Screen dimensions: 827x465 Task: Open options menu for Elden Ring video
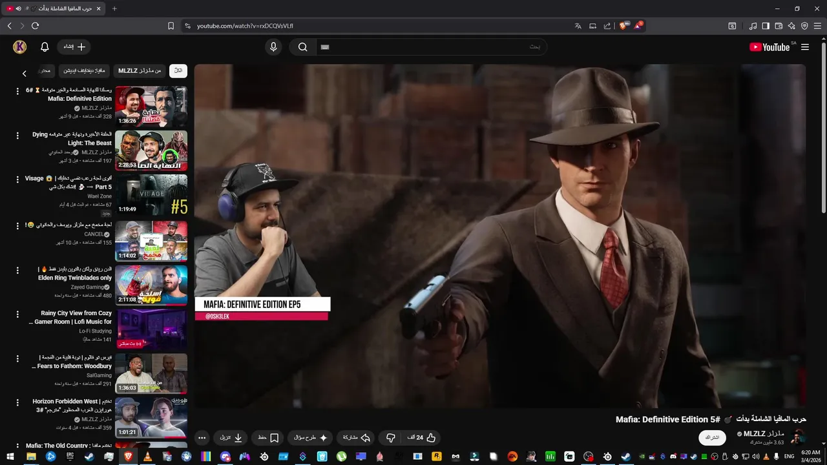coord(17,269)
